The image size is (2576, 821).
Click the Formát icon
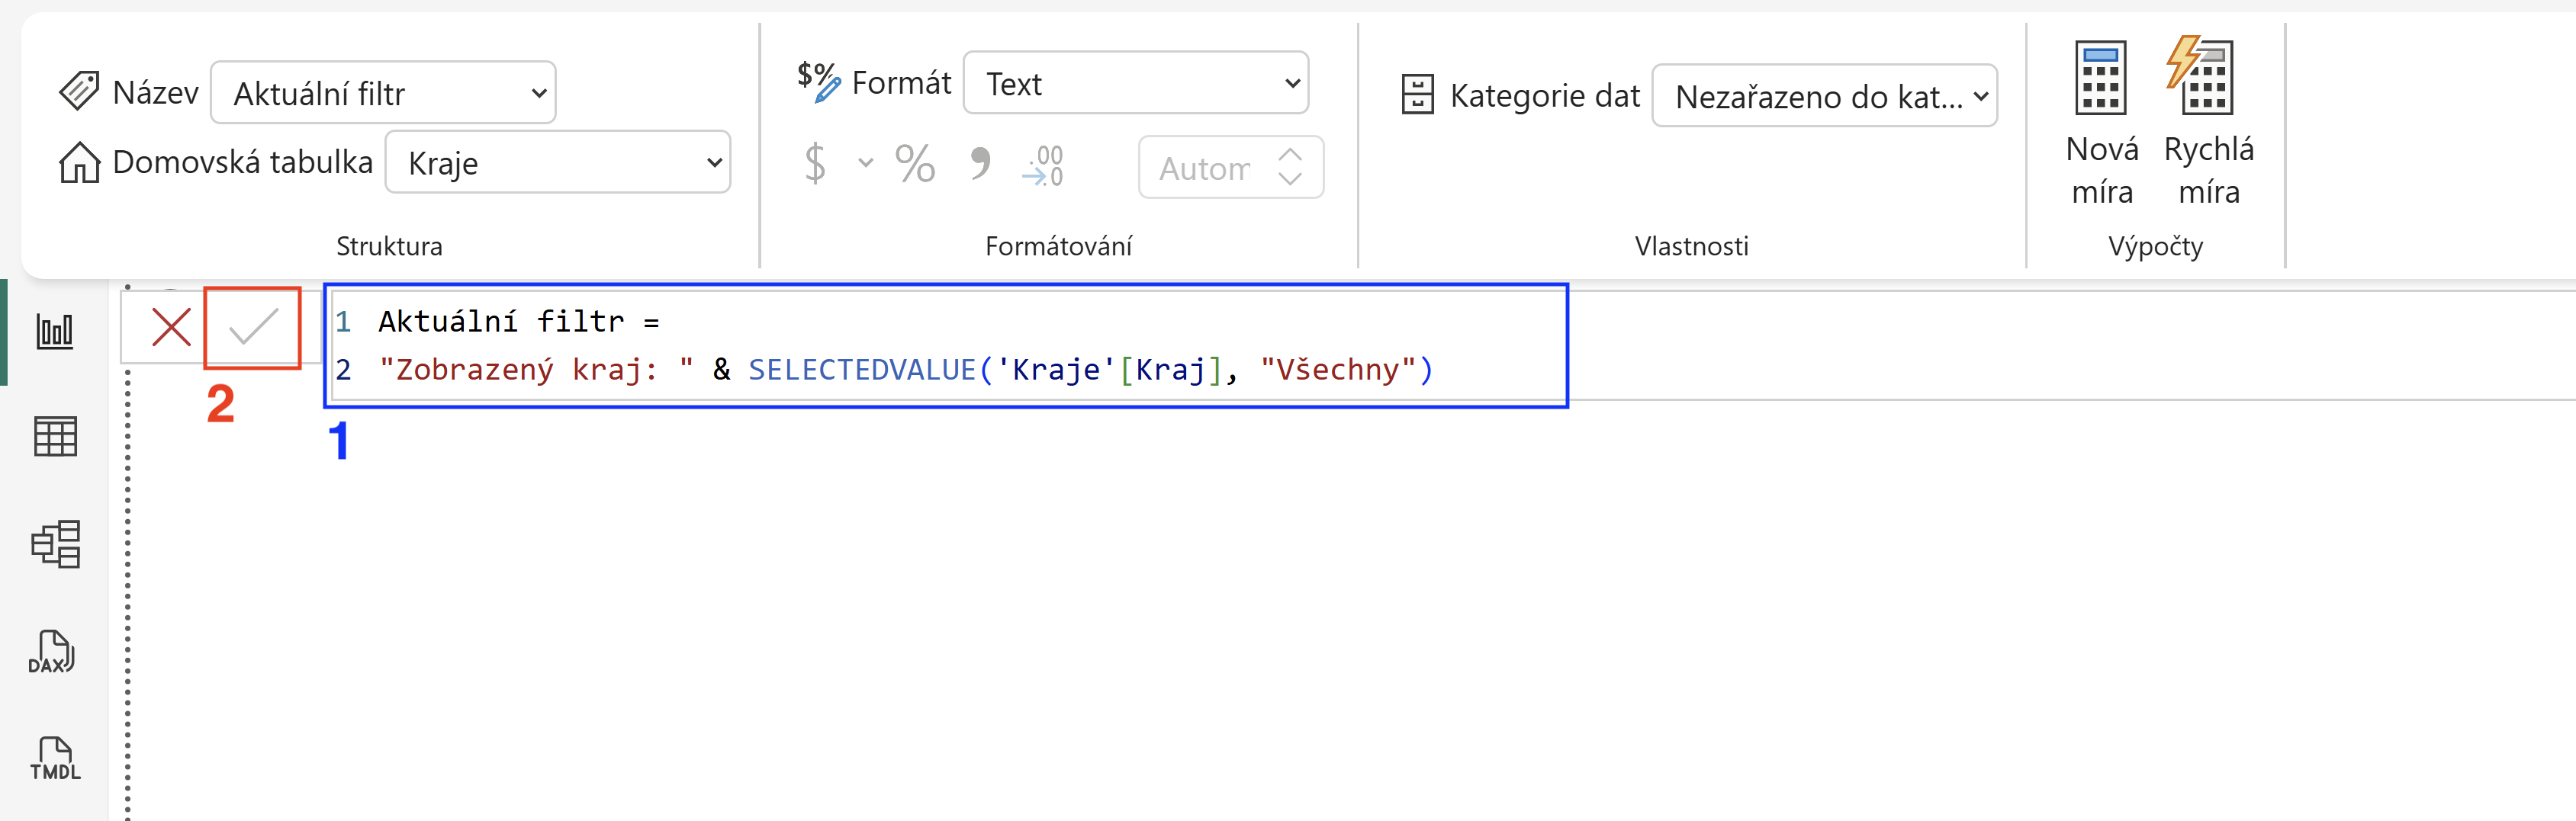[818, 82]
